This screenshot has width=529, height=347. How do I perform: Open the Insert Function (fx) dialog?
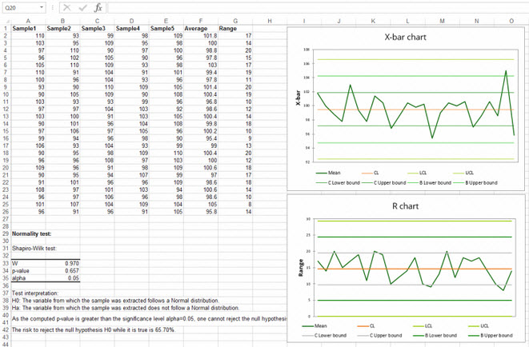pos(97,7)
